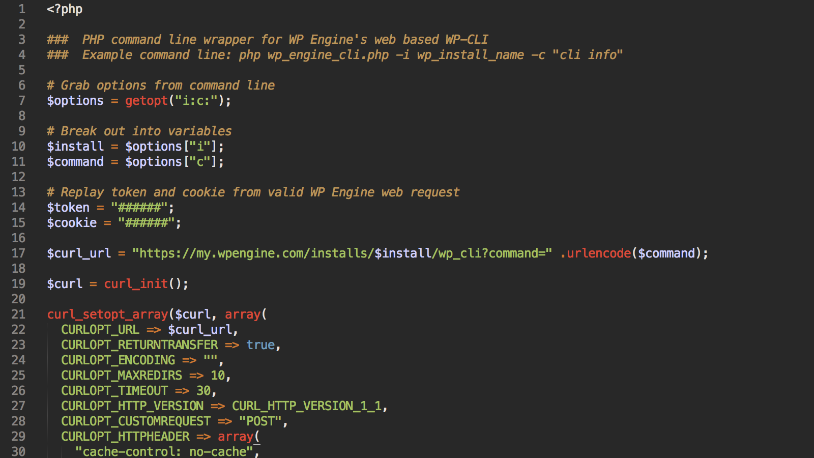Click the curl_setopt_array function name
The height and width of the screenshot is (458, 814).
[107, 314]
